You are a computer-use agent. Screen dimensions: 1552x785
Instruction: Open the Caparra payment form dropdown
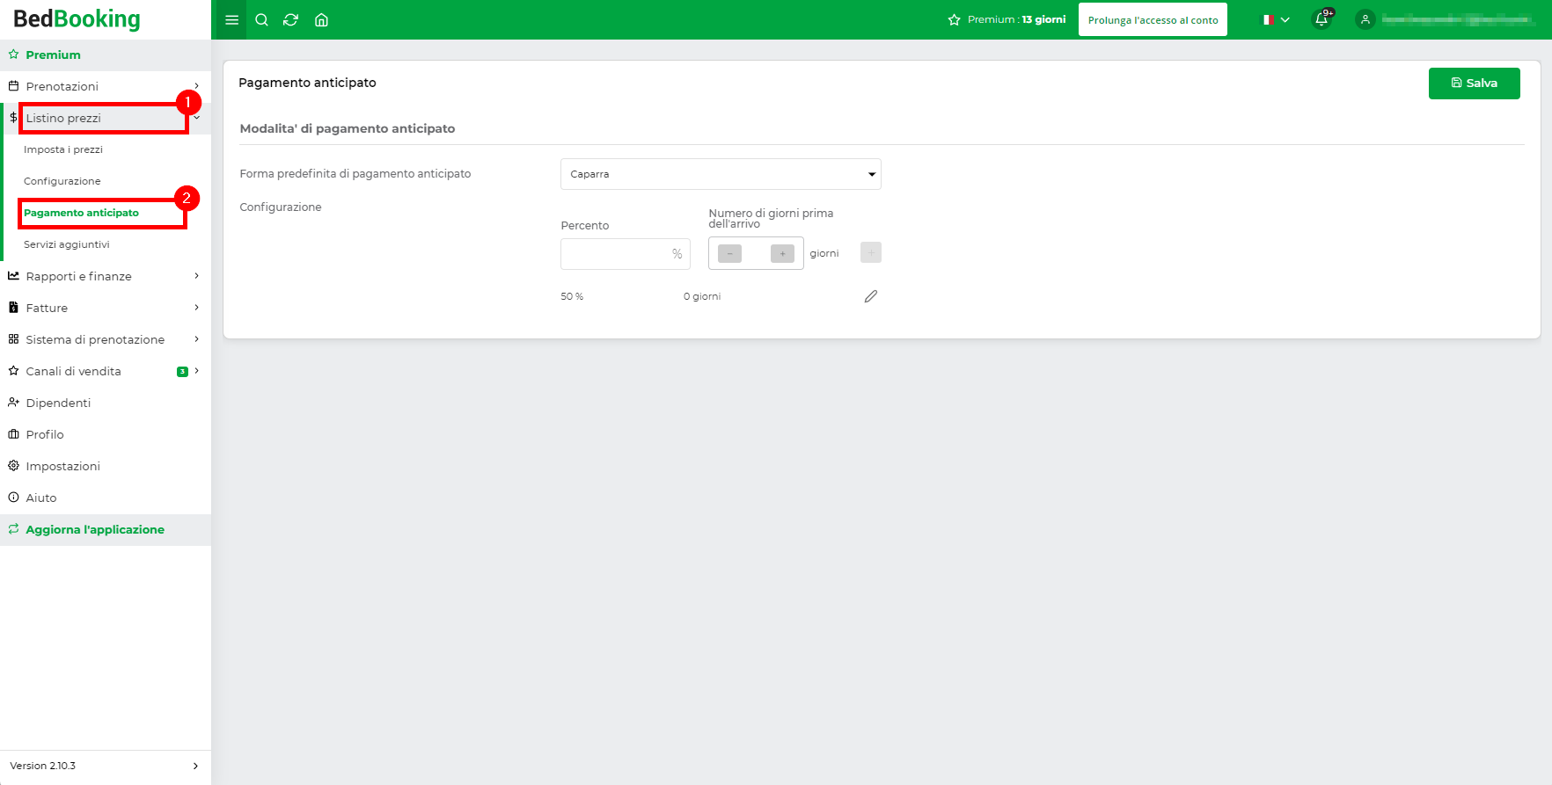point(721,174)
